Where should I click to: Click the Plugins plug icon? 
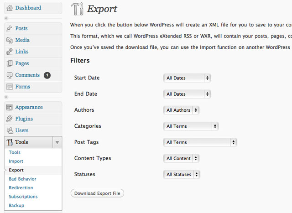point(9,119)
